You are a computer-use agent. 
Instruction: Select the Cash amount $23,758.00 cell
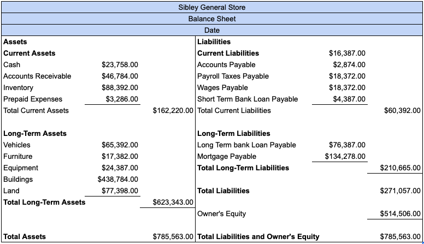coord(120,64)
